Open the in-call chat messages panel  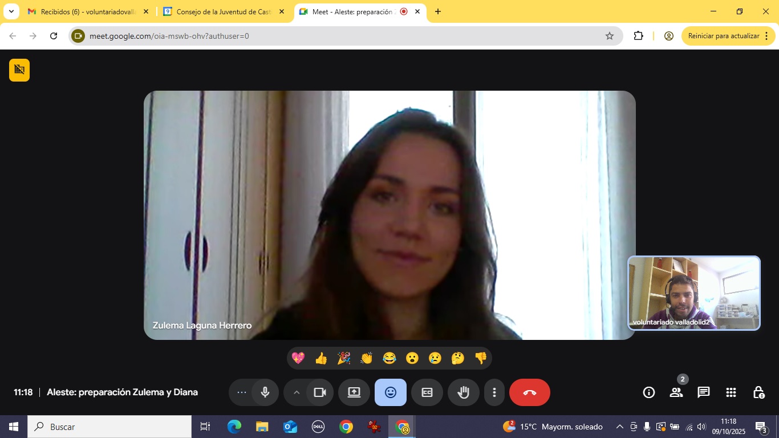[704, 392]
